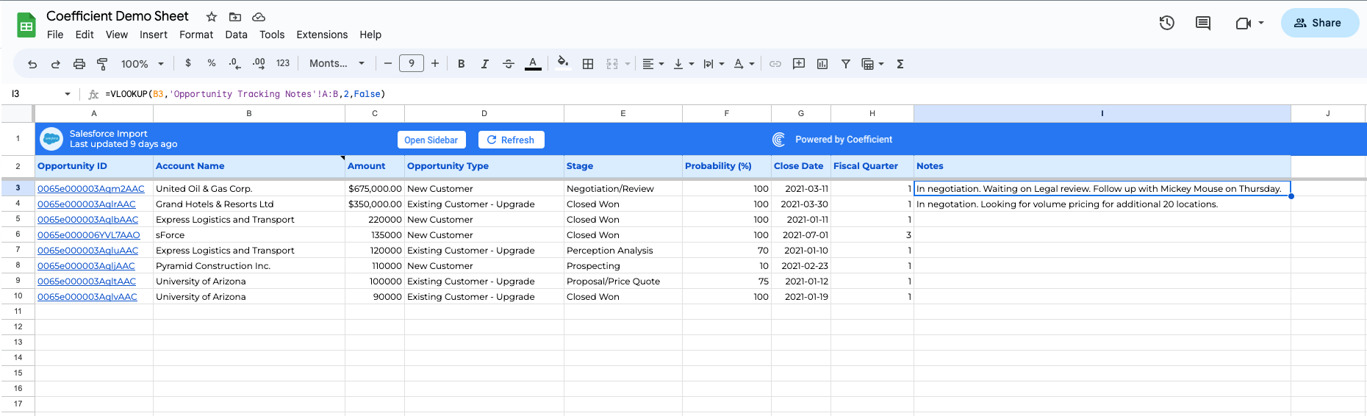Screen dimensions: 1367x416
Task: Open the comments history icon
Action: click(x=1203, y=23)
